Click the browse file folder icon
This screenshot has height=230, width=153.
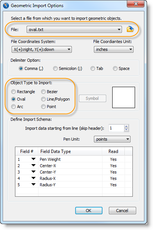click(130, 29)
